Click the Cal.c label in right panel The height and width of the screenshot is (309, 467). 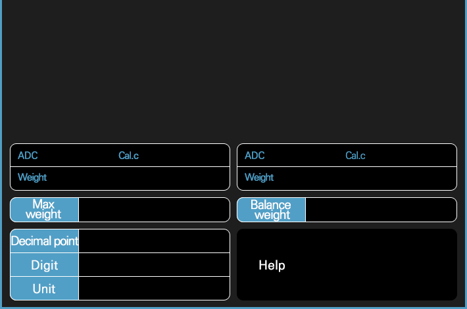(x=355, y=156)
